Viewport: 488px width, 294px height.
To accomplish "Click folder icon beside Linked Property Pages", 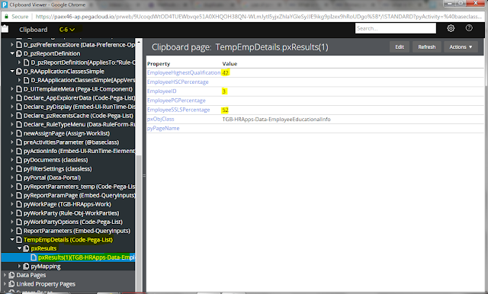I will click(12, 284).
